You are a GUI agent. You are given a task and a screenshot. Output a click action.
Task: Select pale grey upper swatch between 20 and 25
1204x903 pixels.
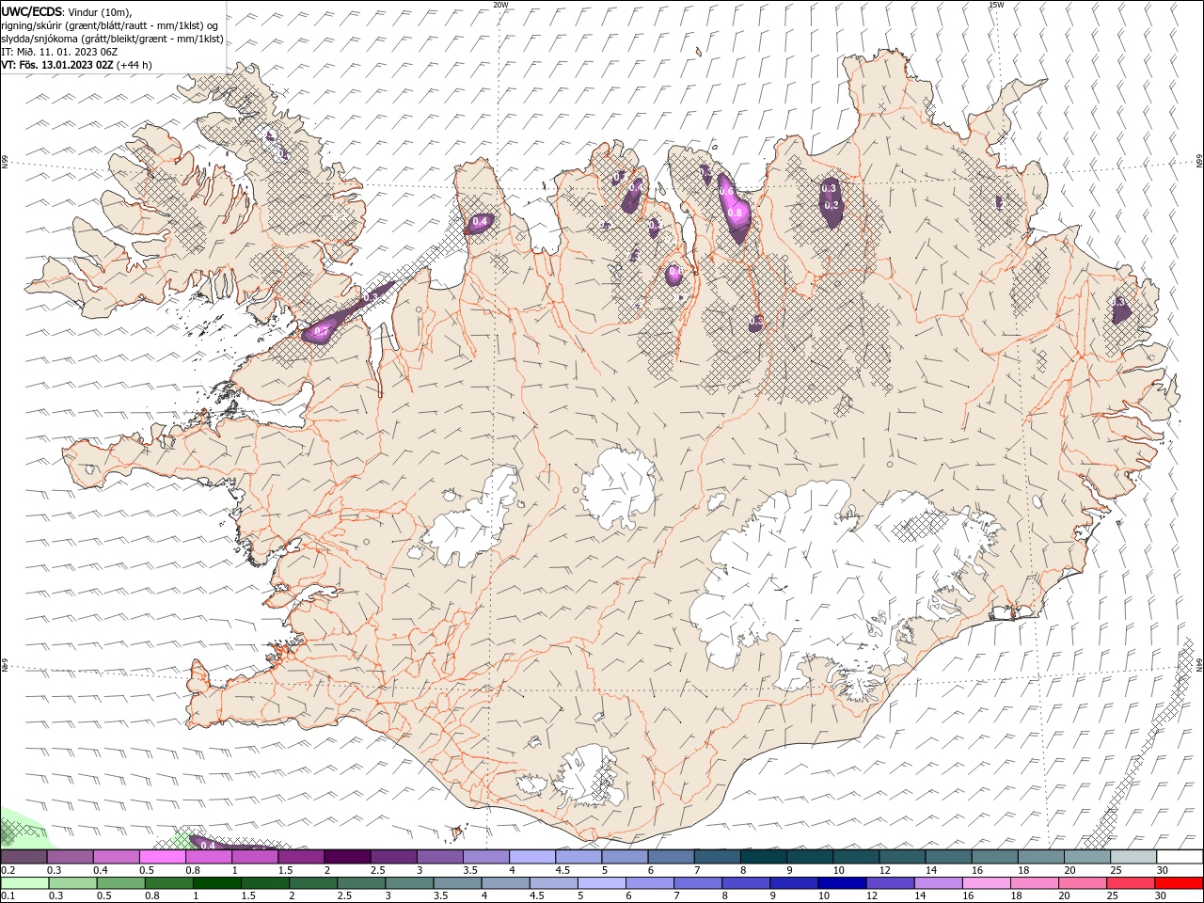[1086, 857]
